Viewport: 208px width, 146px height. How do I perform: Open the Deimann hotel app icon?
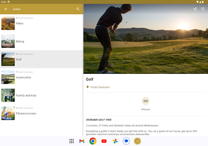(x=137, y=141)
